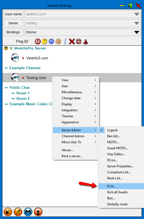
Task: Open the Move User To submenu
Action: point(76,142)
